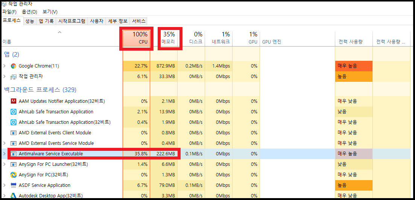Select the Google Chrome(11) row name

point(39,66)
